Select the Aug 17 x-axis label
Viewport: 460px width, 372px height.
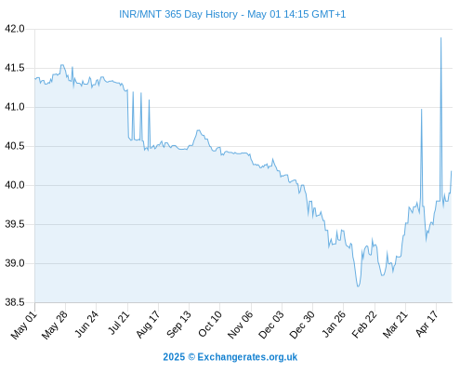149,325
